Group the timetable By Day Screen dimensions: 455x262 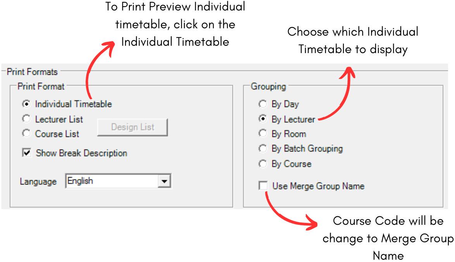(263, 104)
